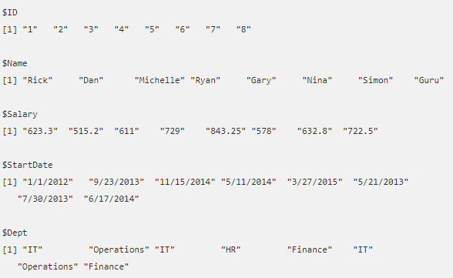Select the name "Simon"

point(375,80)
